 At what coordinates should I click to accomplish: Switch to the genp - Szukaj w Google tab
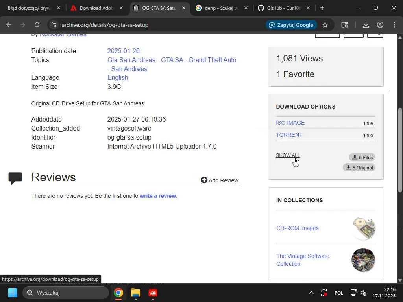tap(221, 8)
